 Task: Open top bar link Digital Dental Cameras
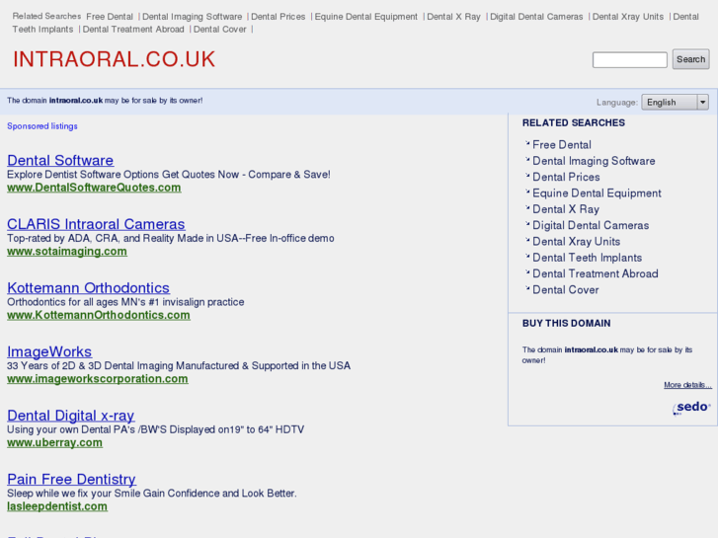point(536,17)
